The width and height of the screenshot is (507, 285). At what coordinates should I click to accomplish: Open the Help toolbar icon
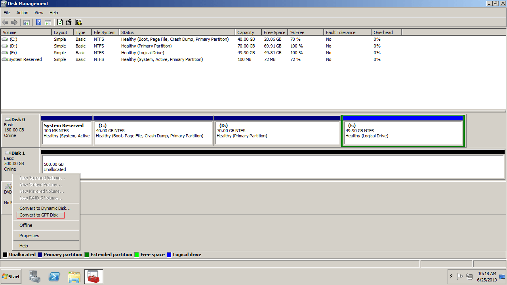[x=39, y=23]
